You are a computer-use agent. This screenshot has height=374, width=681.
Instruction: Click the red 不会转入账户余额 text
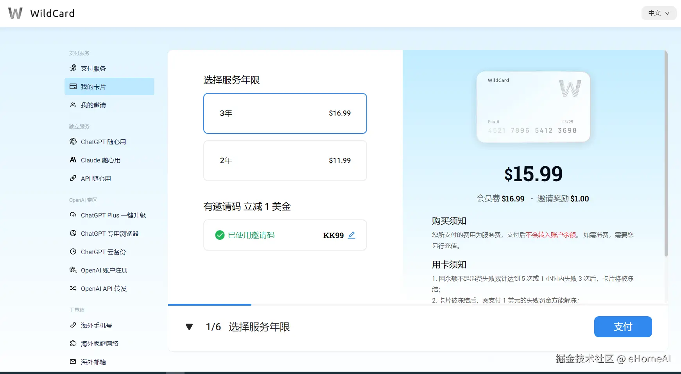tap(551, 235)
